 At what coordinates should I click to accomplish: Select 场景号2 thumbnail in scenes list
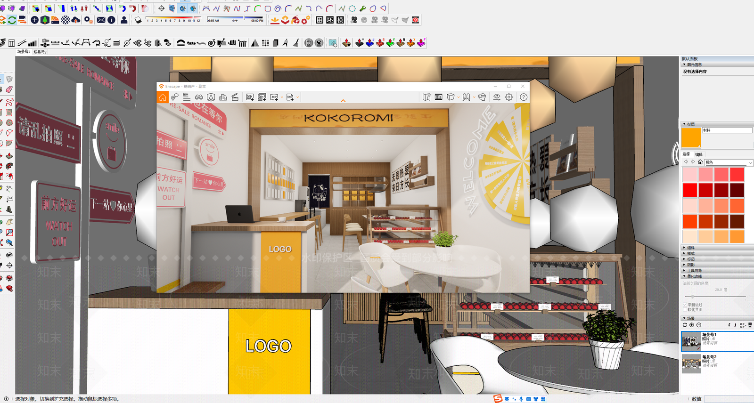(x=691, y=364)
